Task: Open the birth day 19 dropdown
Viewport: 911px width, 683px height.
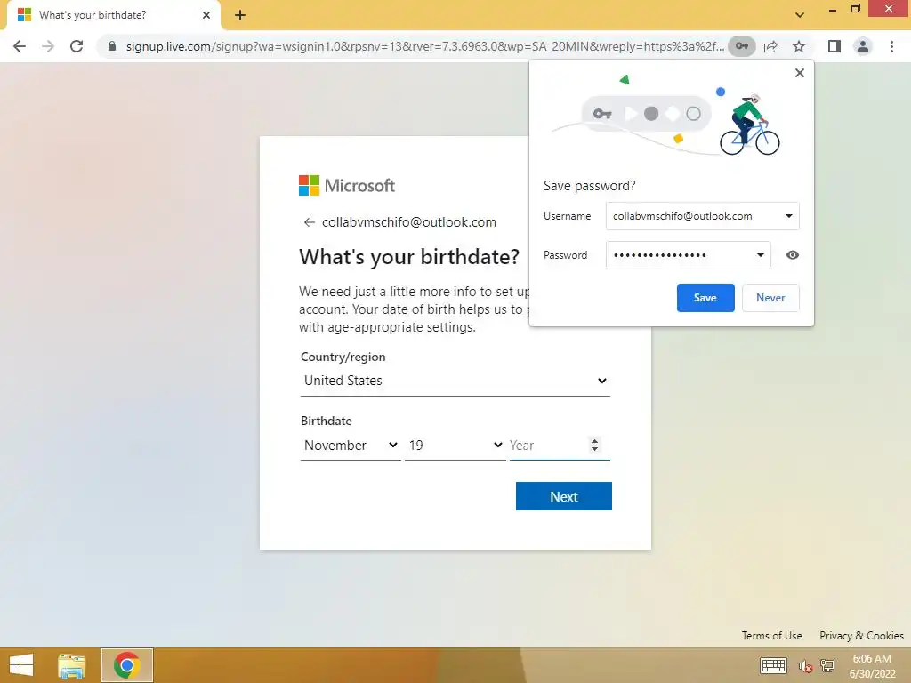Action: (x=455, y=446)
